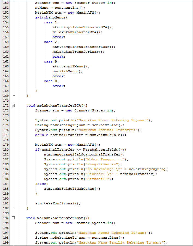
Task: Click line number 171 in gutter
Action: [6, 105]
